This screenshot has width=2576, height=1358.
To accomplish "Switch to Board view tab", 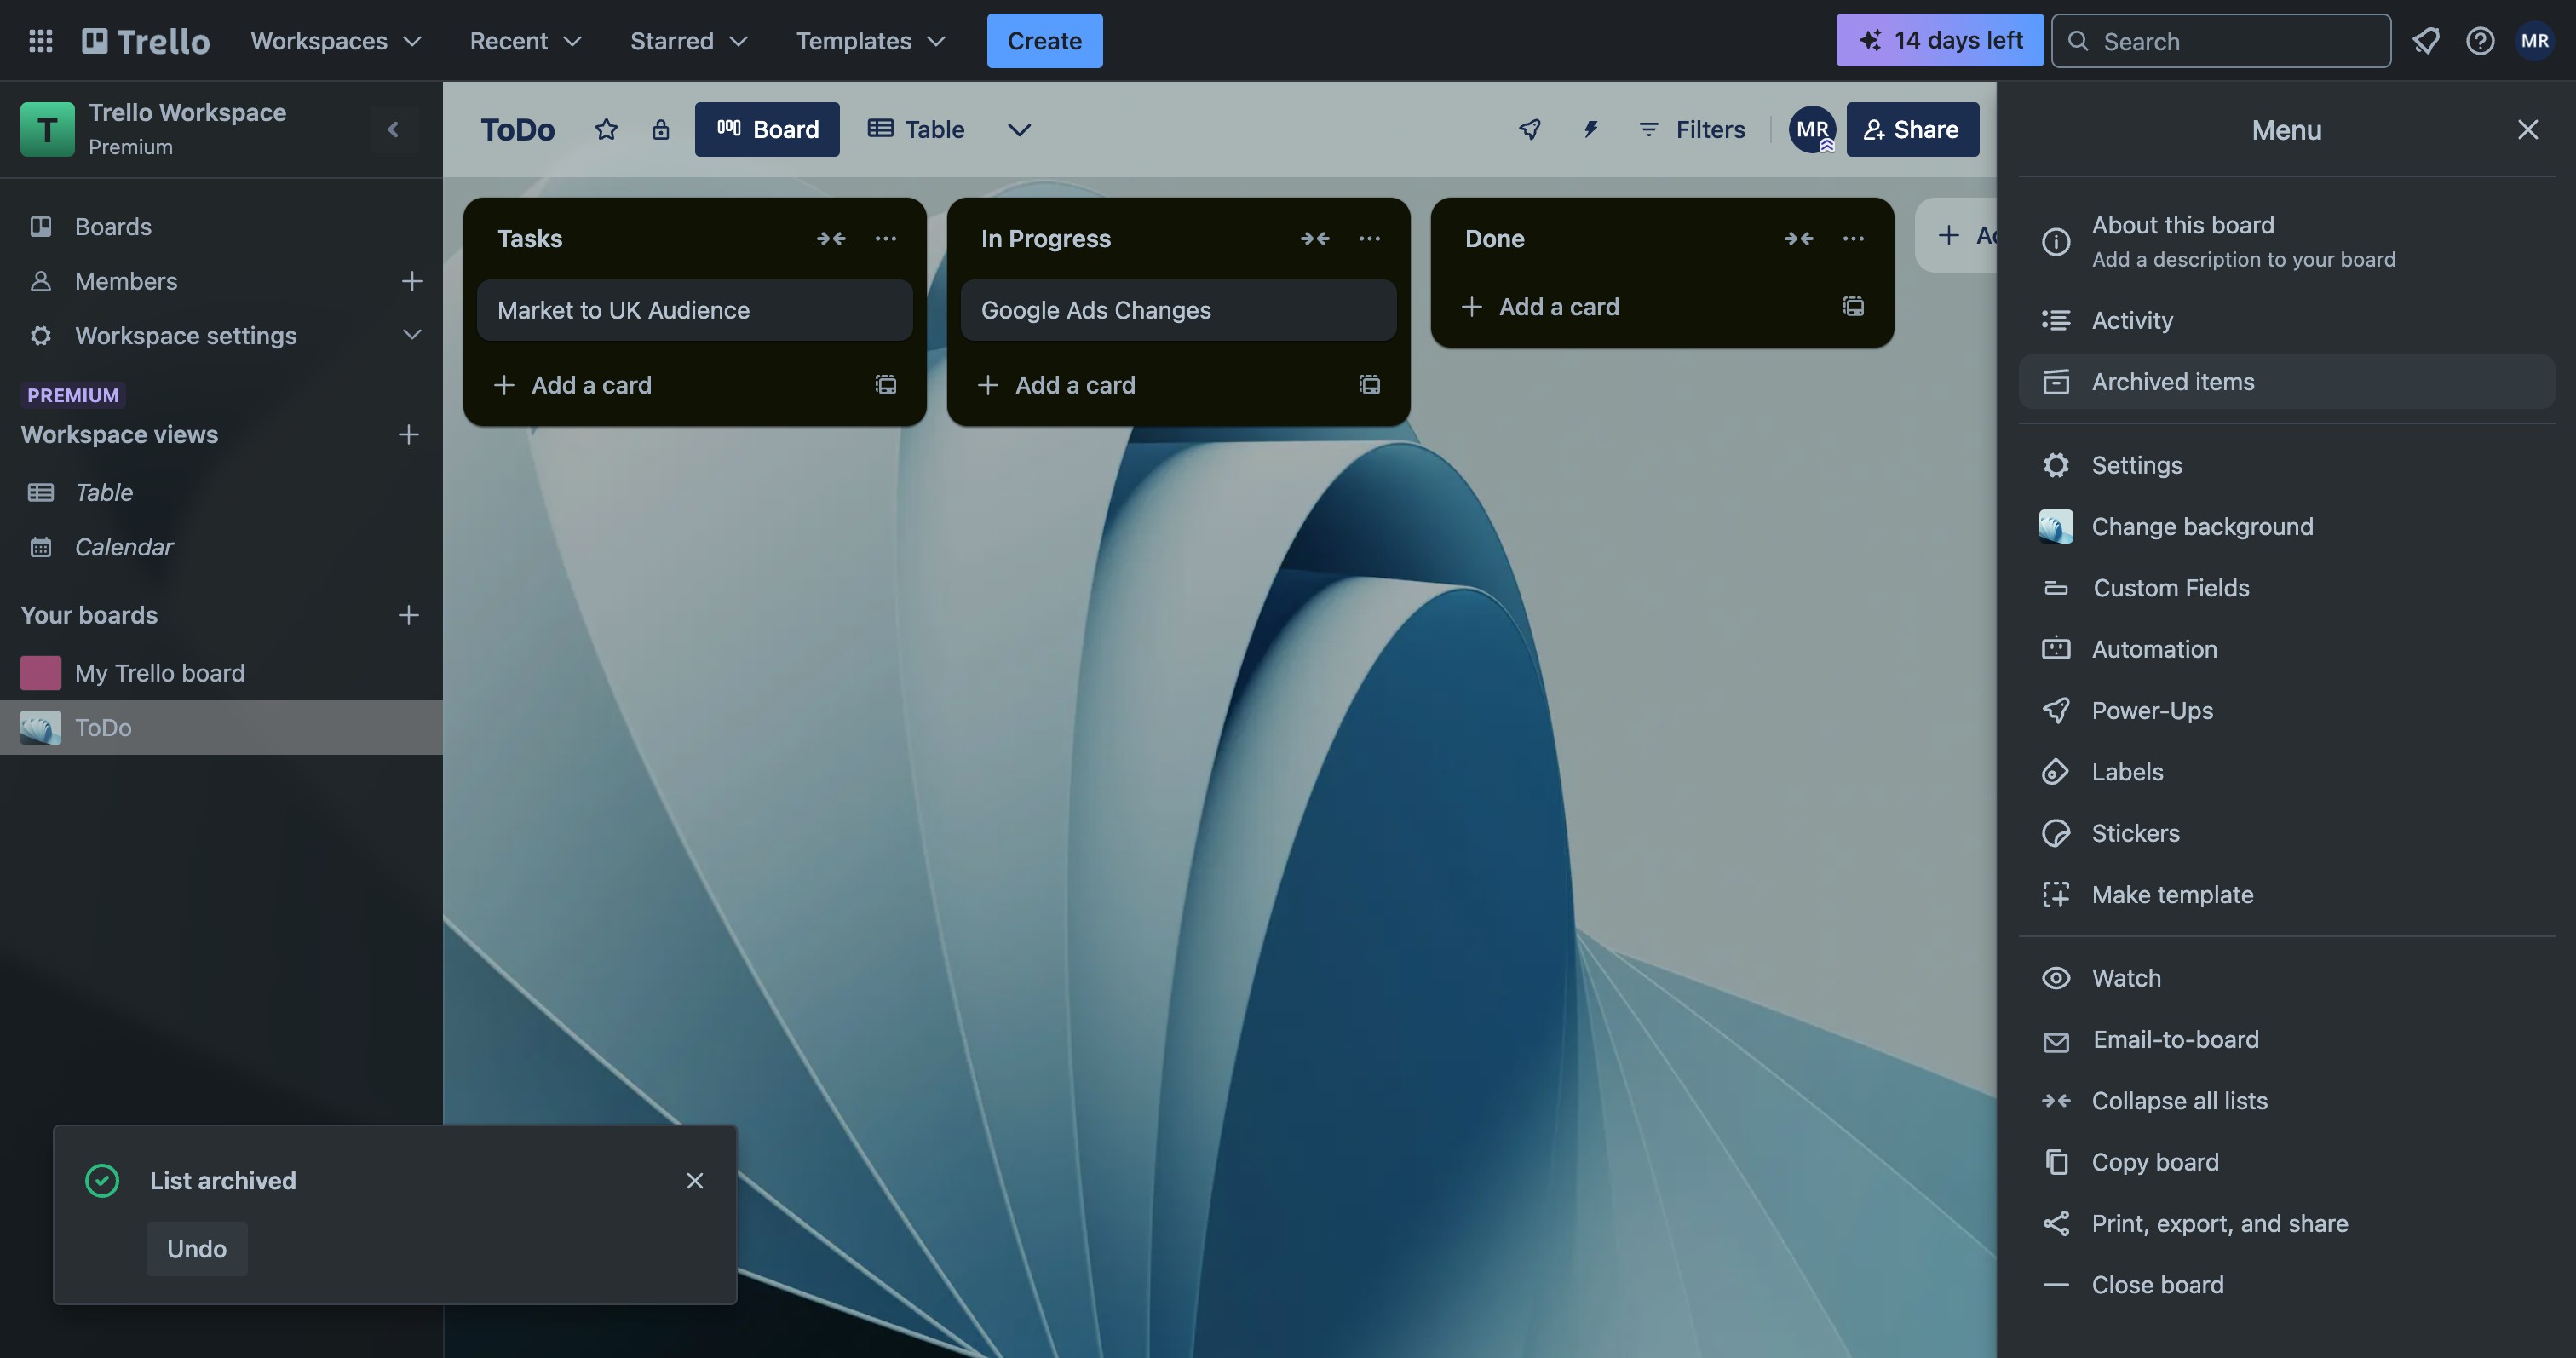I will pos(767,130).
